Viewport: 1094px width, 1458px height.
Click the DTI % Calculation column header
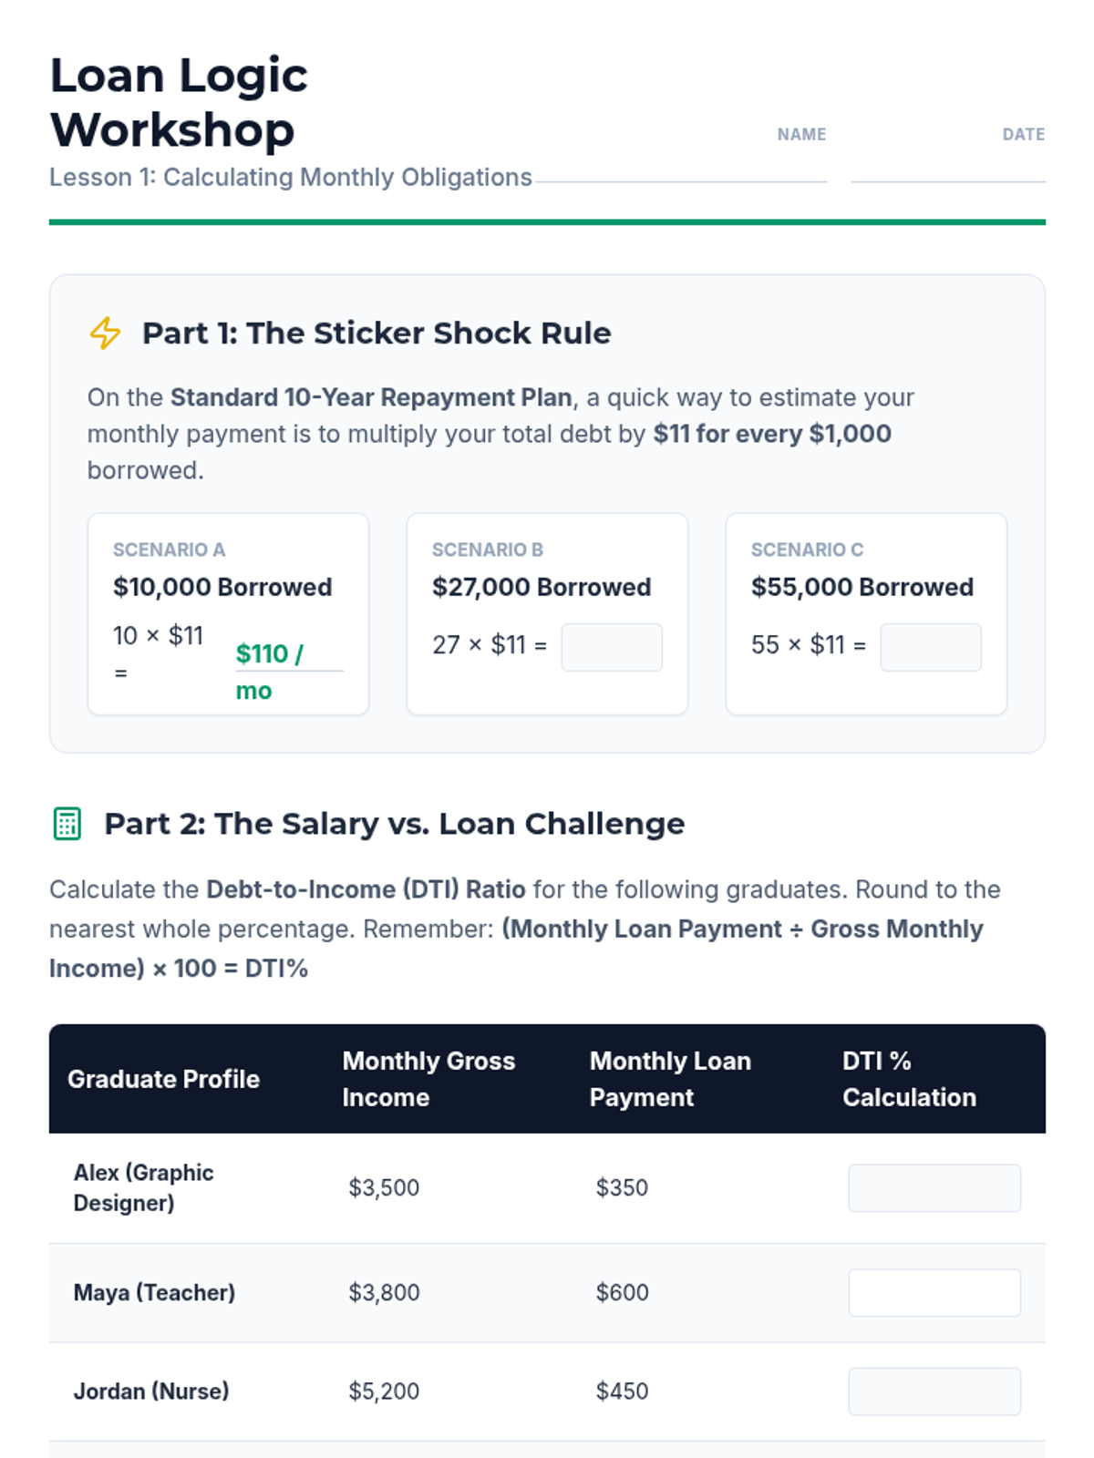pyautogui.click(x=909, y=1079)
